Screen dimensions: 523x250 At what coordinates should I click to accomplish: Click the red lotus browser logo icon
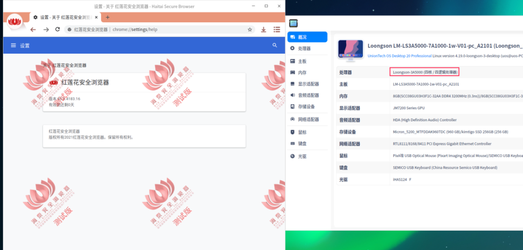coord(15,22)
